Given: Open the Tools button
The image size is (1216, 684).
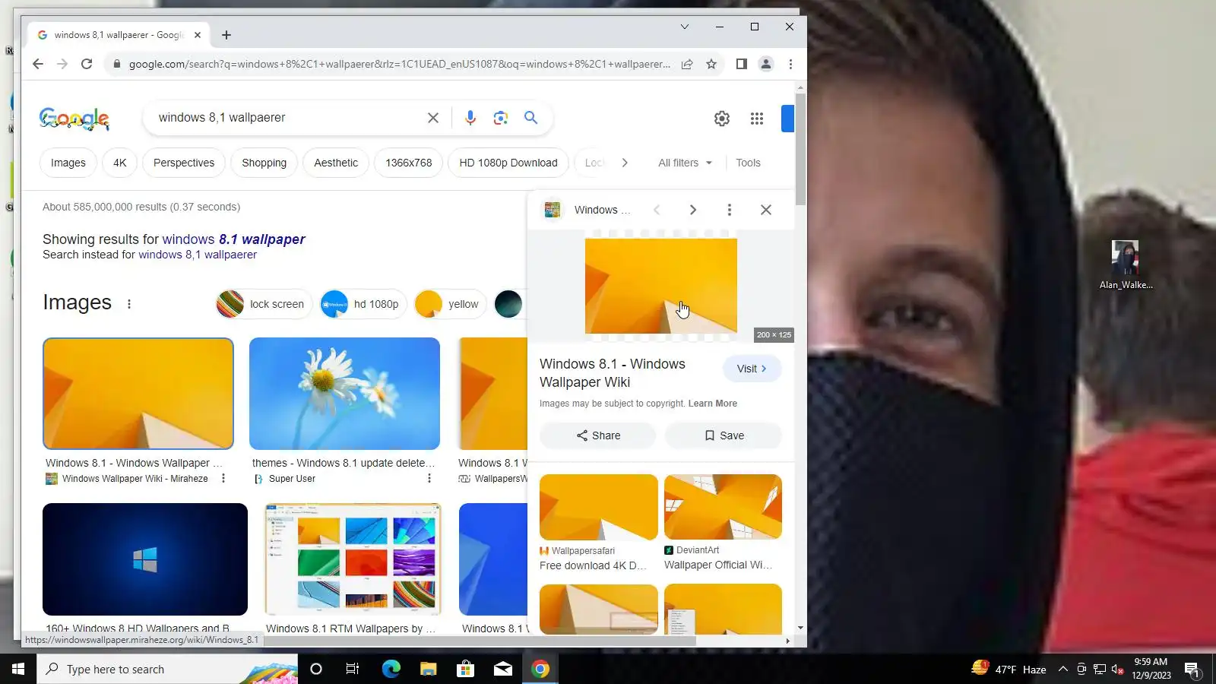Looking at the screenshot, I should click(748, 163).
